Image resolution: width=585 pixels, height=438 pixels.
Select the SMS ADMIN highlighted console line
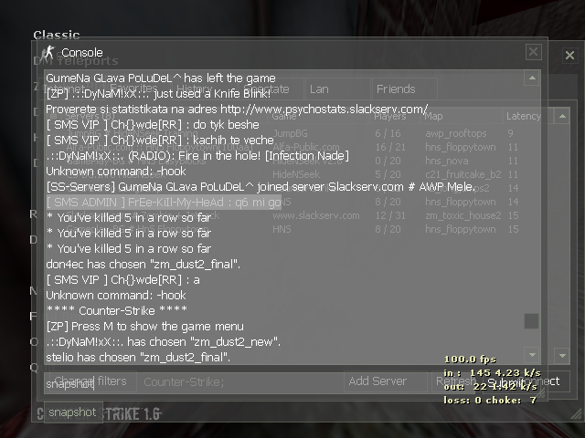click(x=165, y=203)
